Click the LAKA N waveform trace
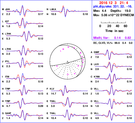The width and height of the screenshot is (135, 123). pyautogui.click(x=69, y=11)
